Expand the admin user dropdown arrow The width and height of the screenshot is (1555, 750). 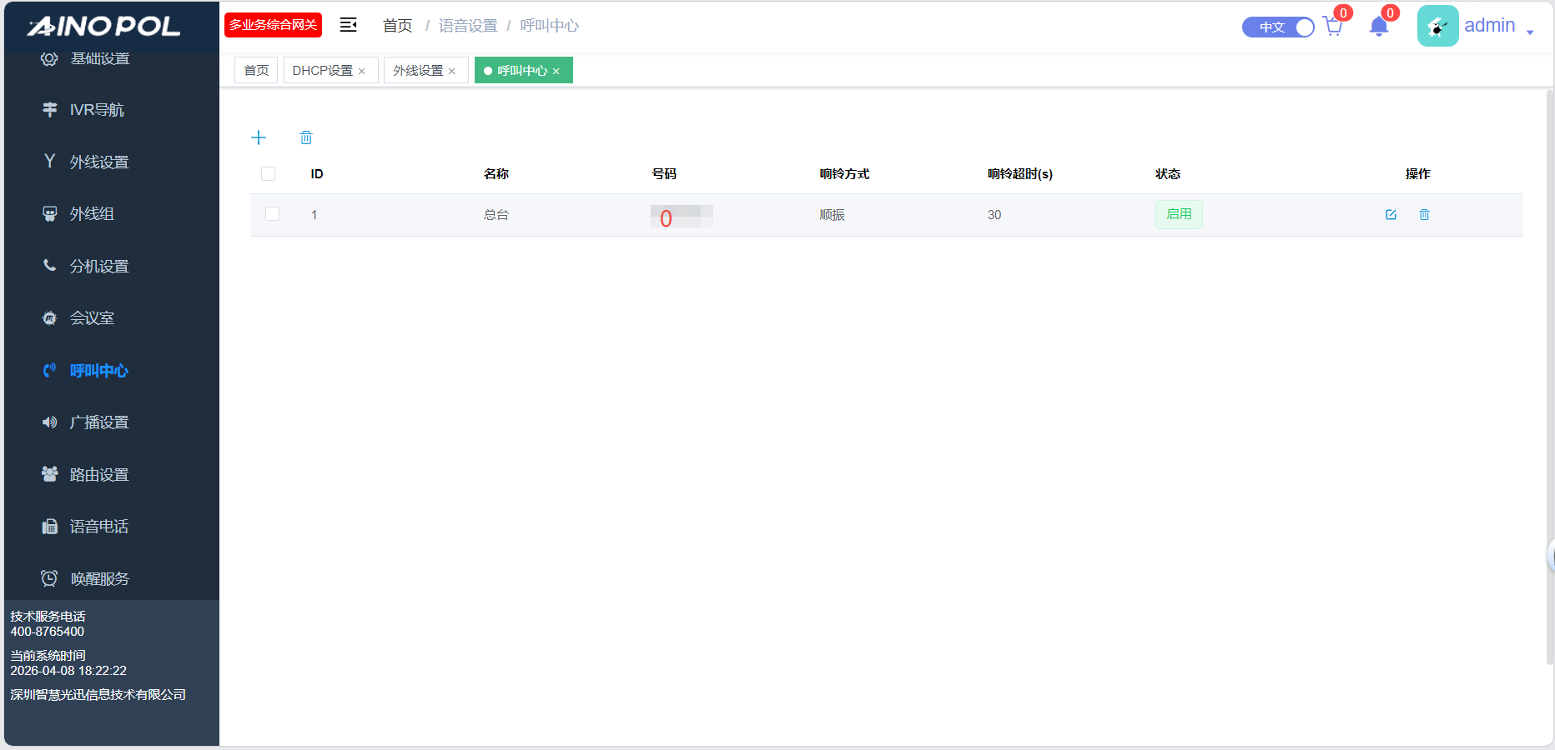(1530, 32)
